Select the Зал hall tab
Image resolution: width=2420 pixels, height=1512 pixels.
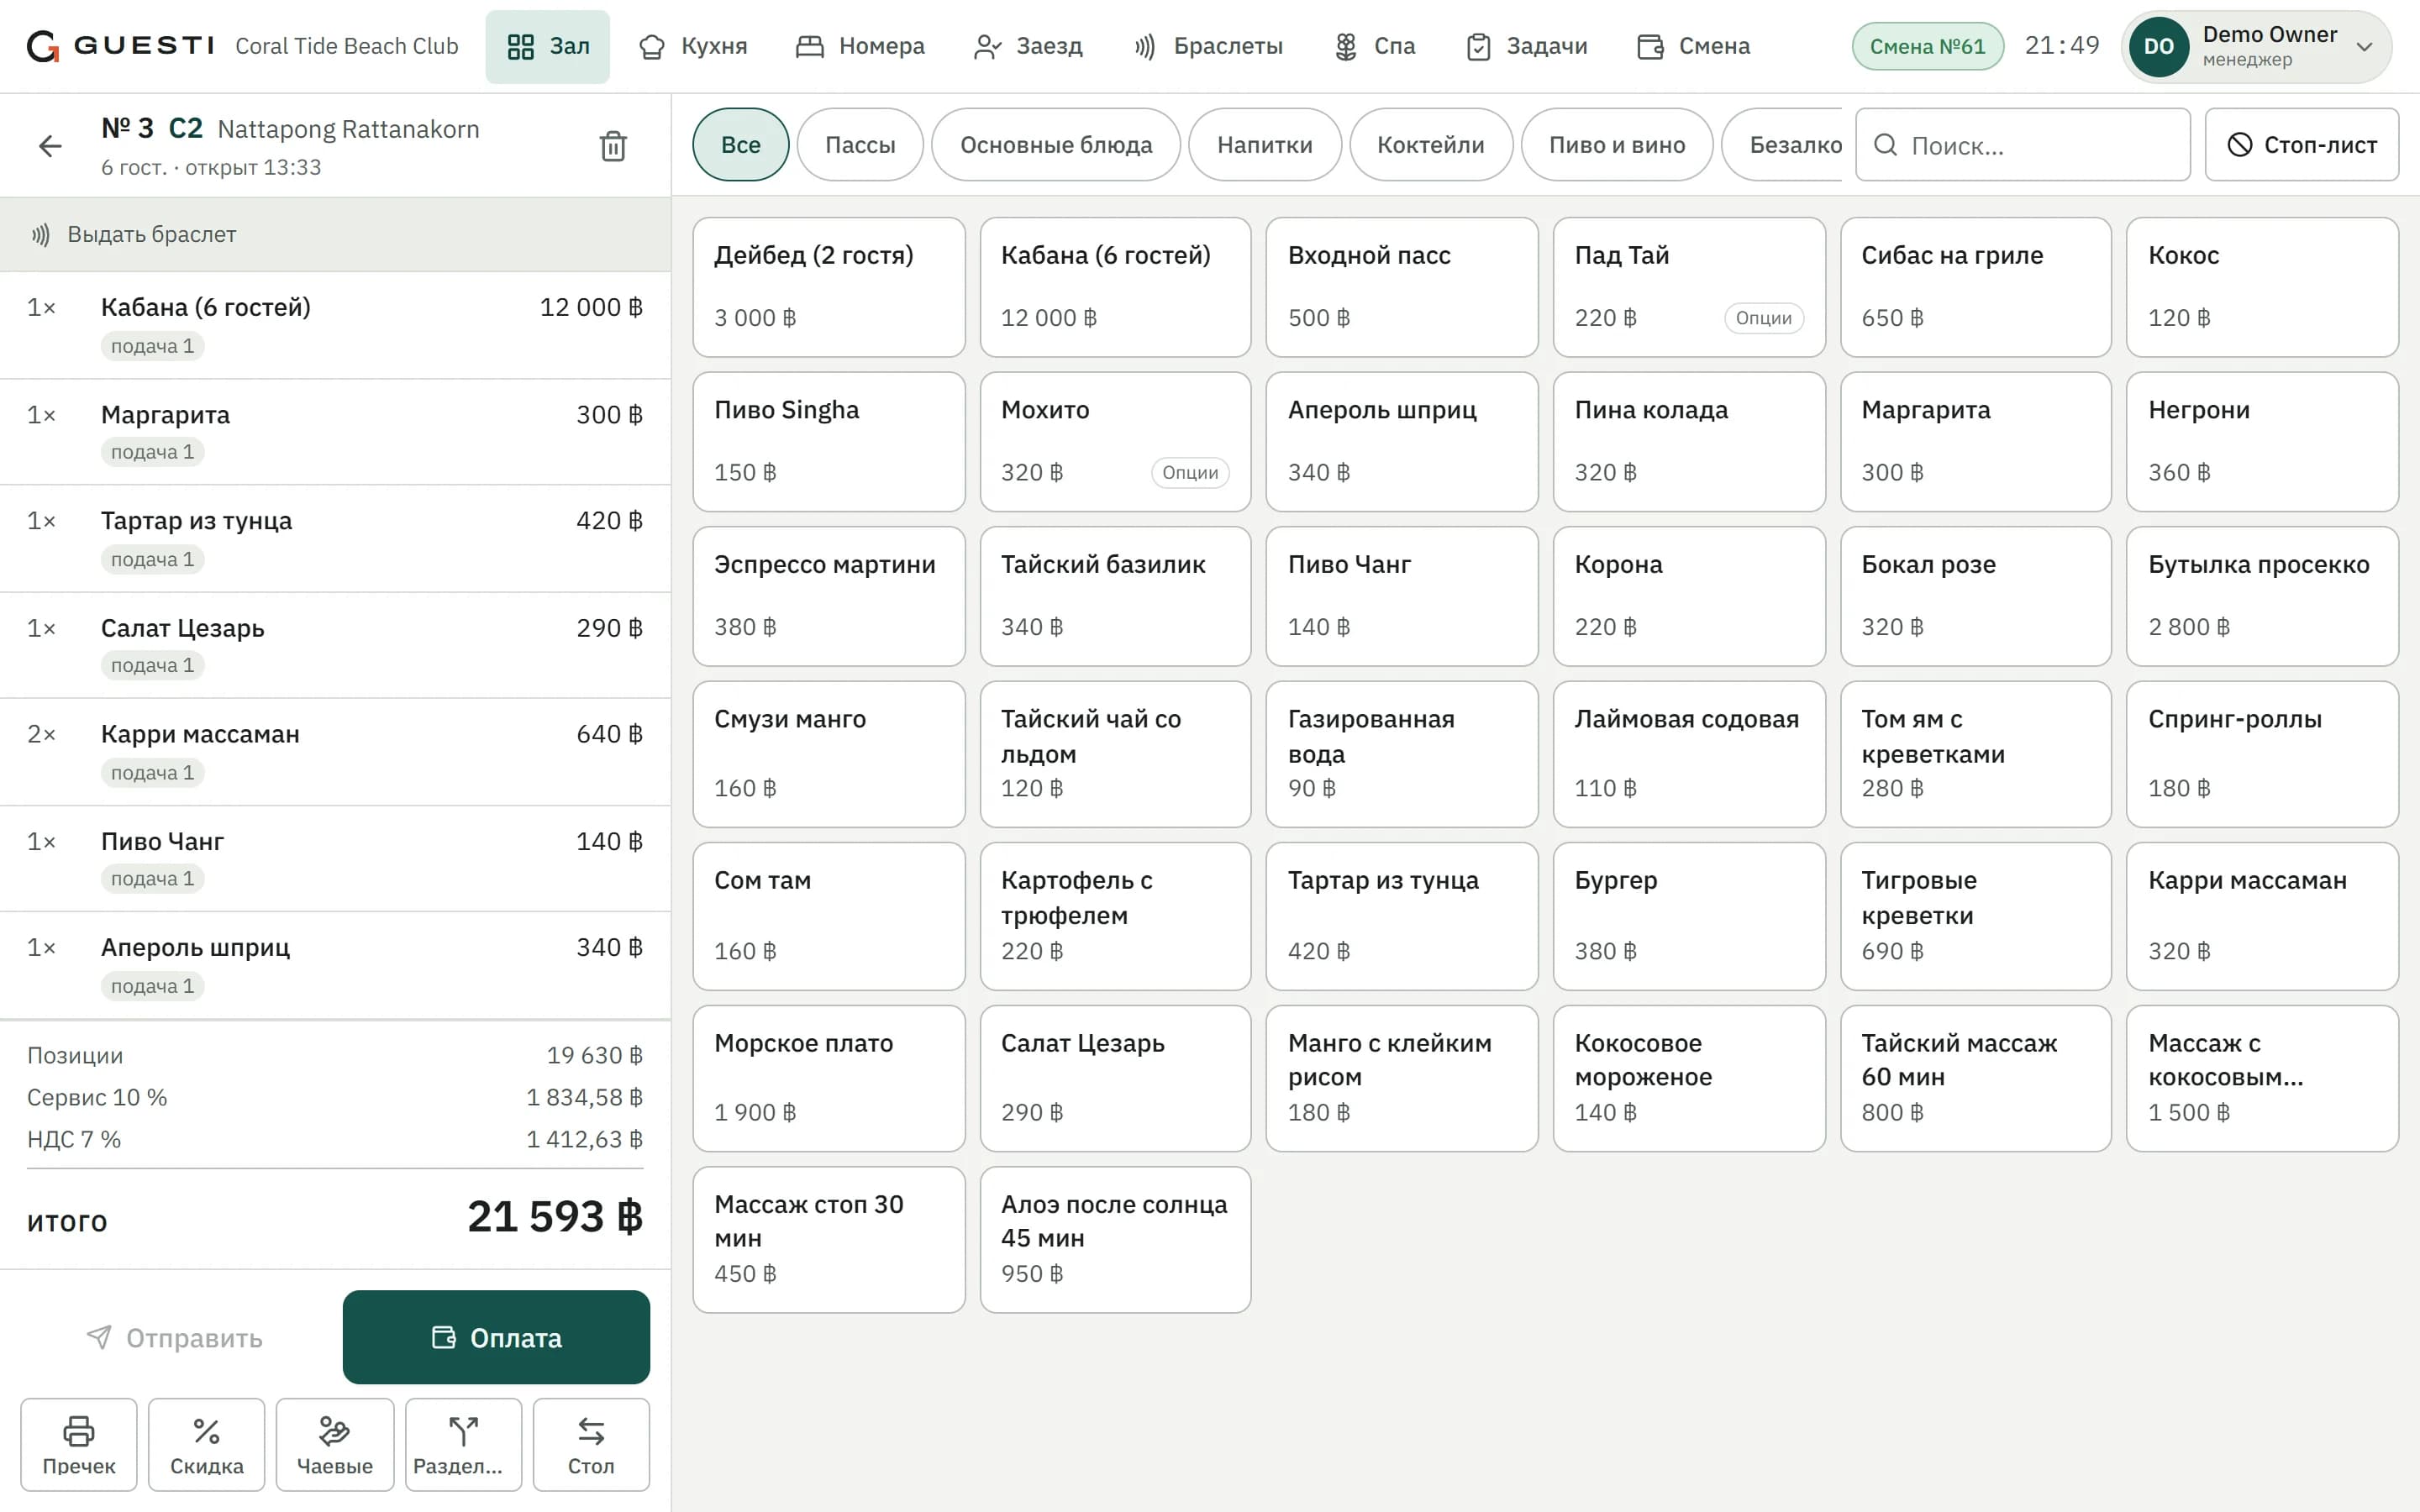547,46
